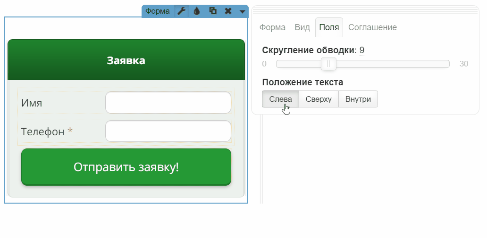Delete the form block with X icon

click(228, 11)
